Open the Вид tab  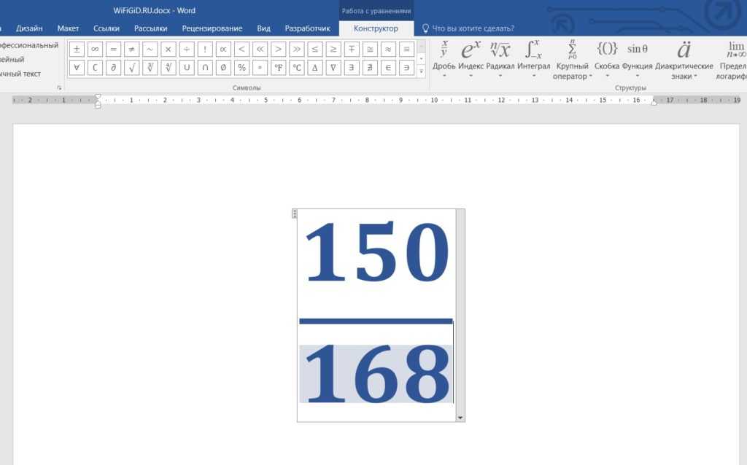pyautogui.click(x=263, y=28)
